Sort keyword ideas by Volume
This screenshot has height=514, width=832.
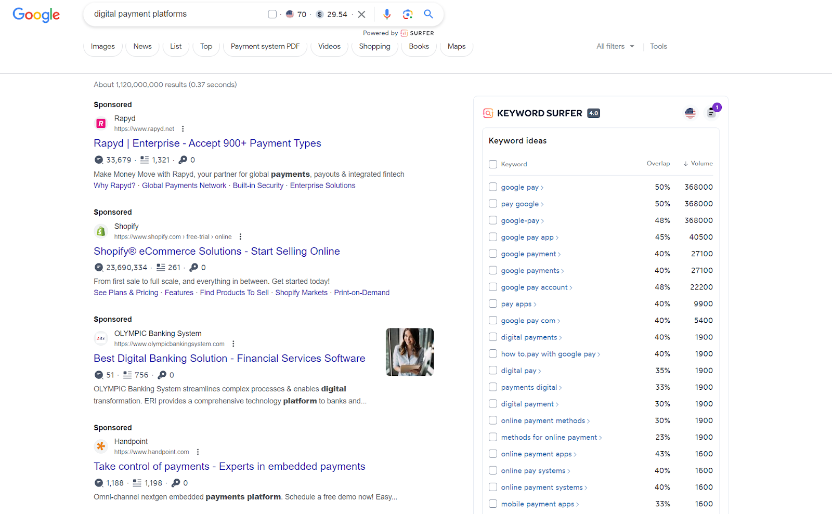pos(698,163)
